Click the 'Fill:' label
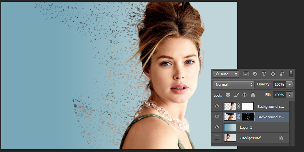304x152 pixels. click(268, 95)
